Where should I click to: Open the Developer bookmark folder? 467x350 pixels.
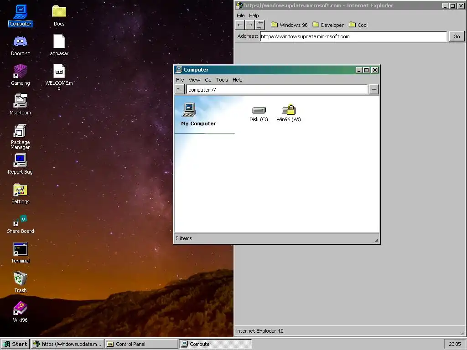pyautogui.click(x=328, y=25)
